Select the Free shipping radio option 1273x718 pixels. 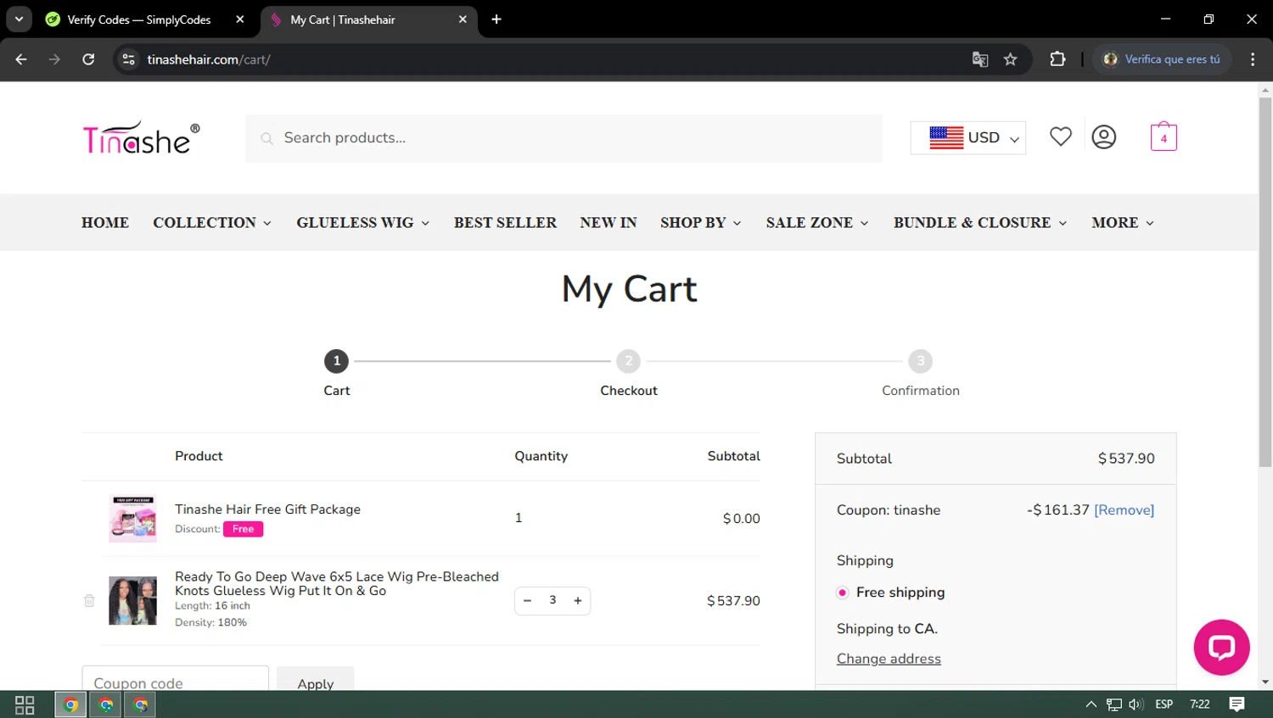point(842,593)
